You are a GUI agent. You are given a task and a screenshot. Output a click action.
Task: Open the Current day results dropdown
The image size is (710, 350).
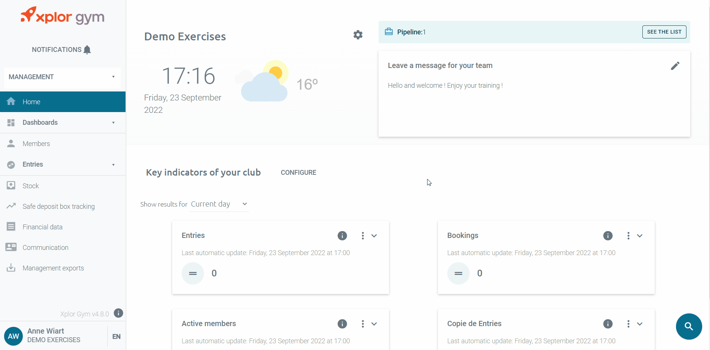click(219, 204)
